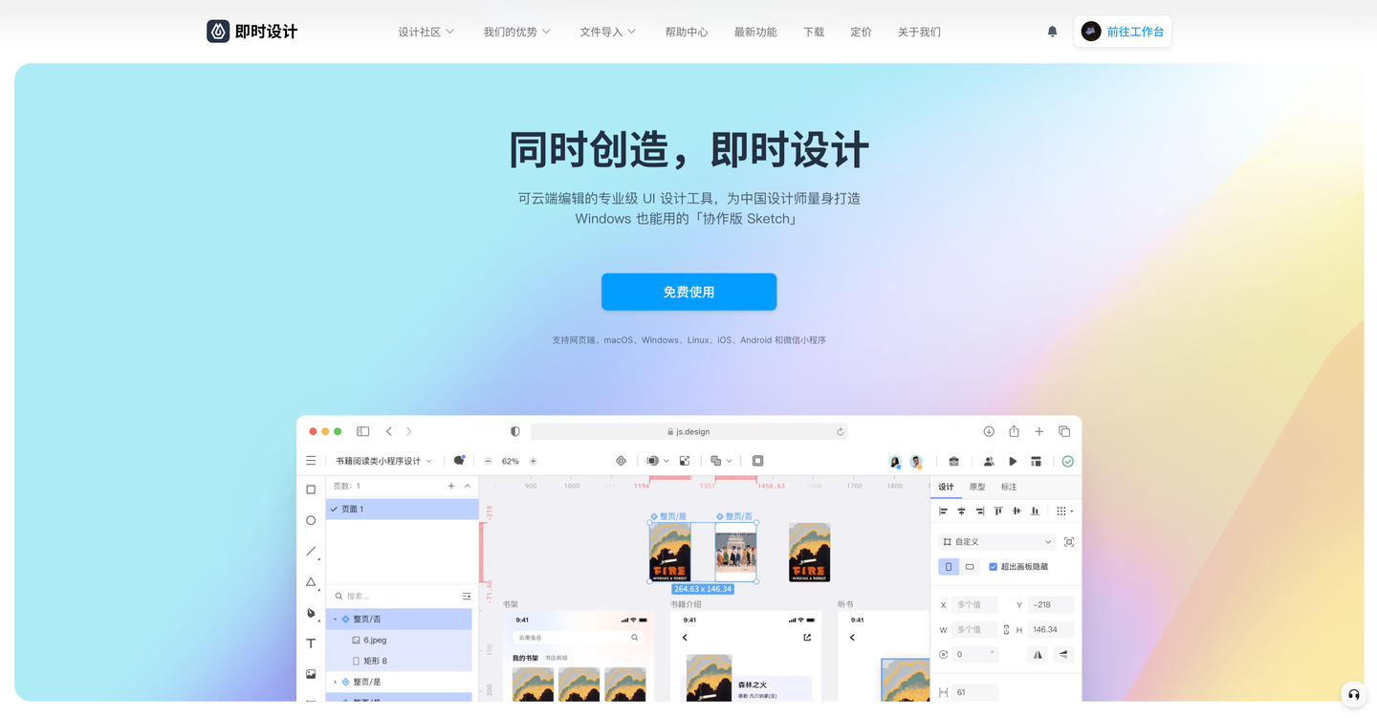The image size is (1377, 718).
Task: Switch to the 设计 tab
Action: click(946, 487)
